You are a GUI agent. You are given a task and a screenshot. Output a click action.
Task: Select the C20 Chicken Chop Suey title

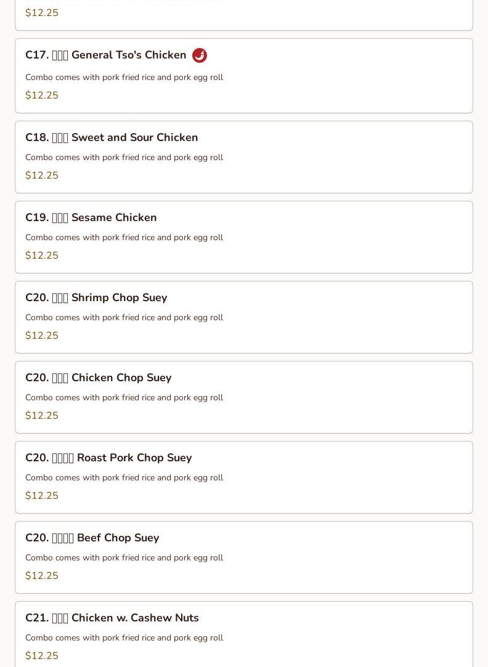[x=99, y=378]
